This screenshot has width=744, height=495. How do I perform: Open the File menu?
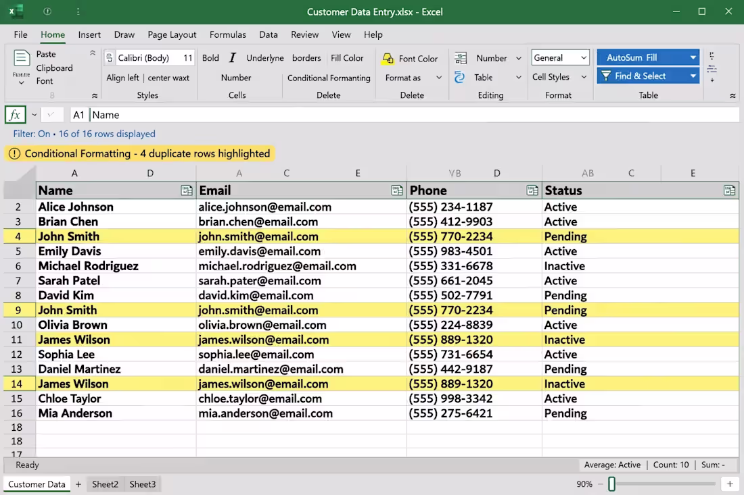[20, 34]
